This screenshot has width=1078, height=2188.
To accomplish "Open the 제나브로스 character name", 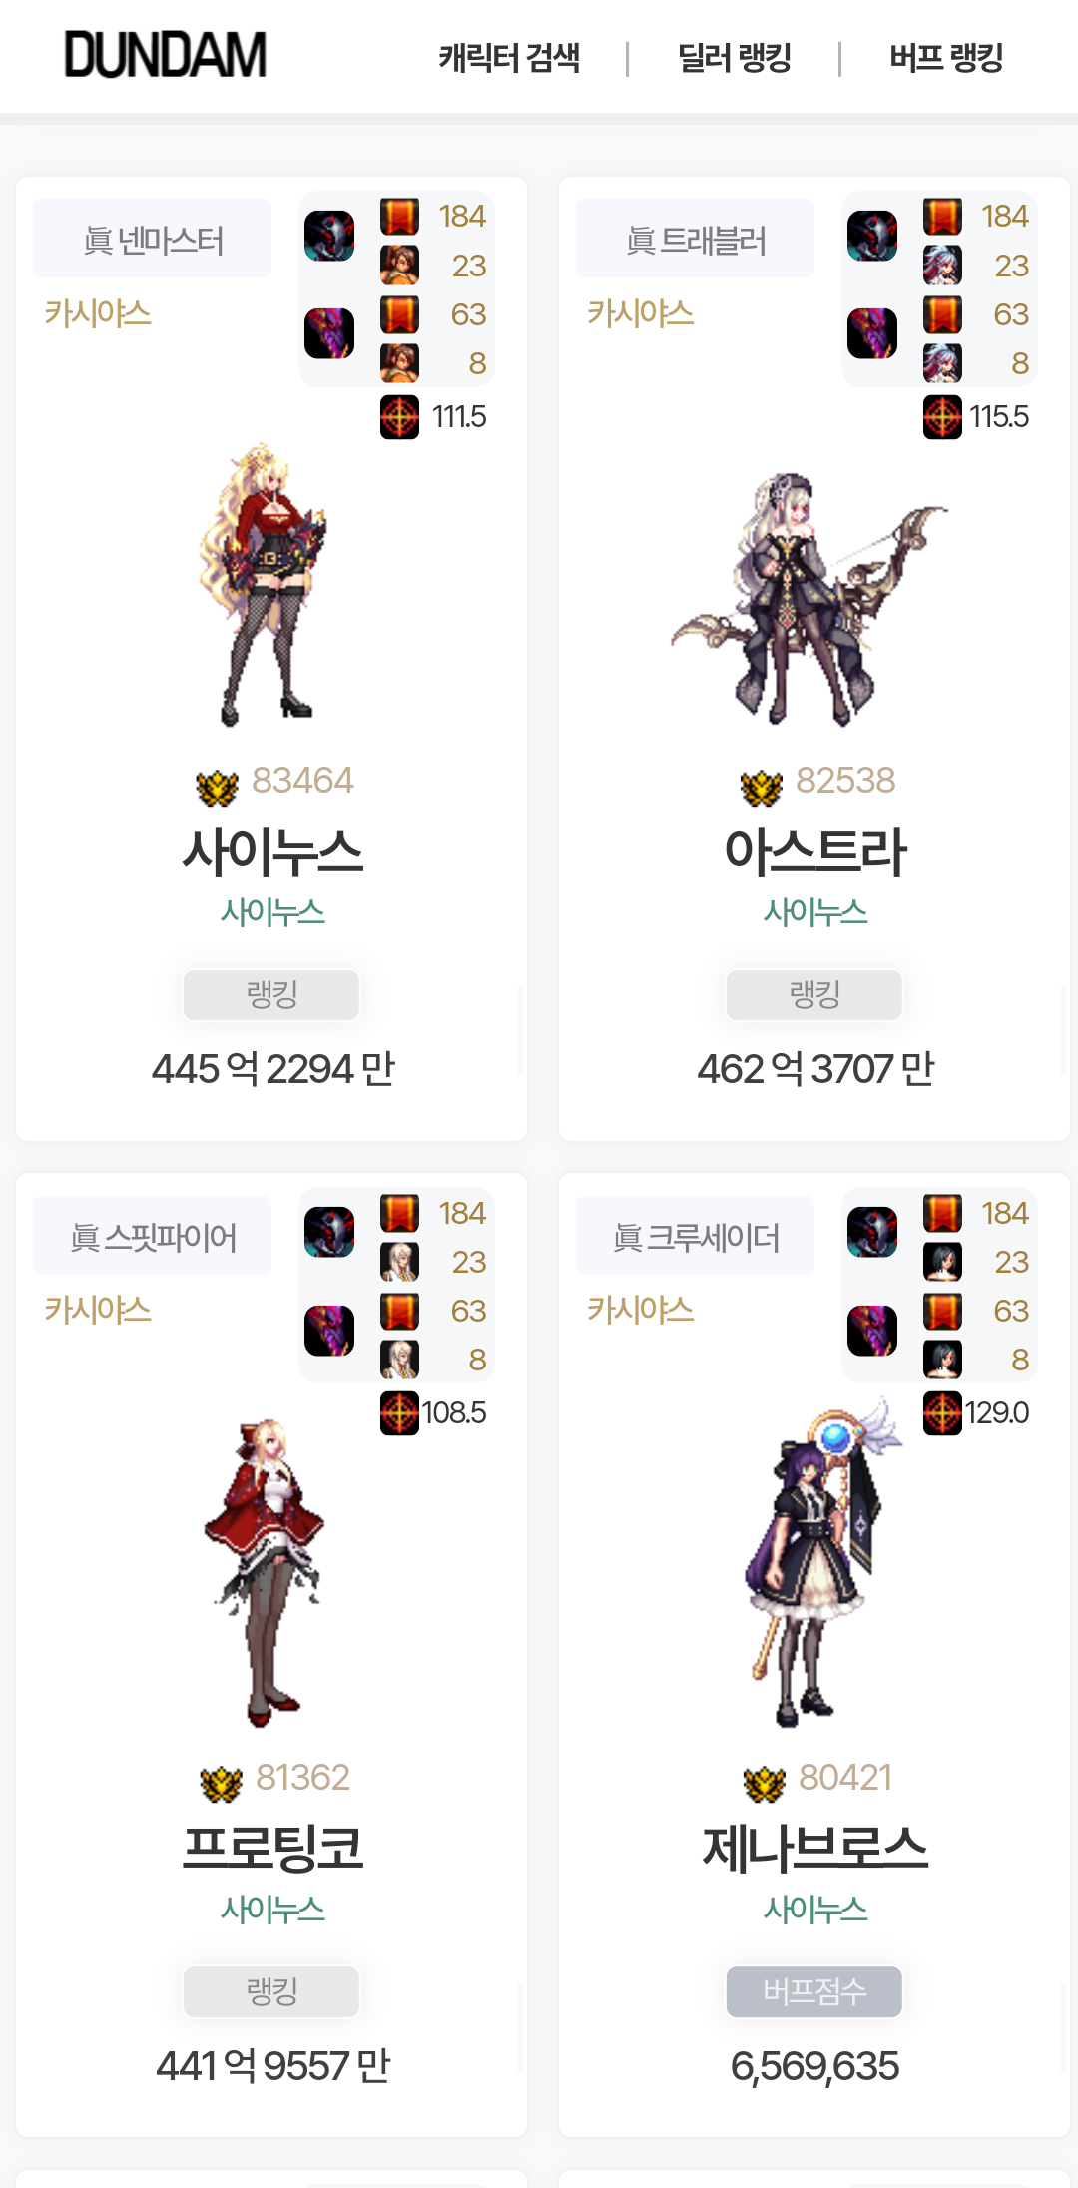I will tap(814, 1847).
